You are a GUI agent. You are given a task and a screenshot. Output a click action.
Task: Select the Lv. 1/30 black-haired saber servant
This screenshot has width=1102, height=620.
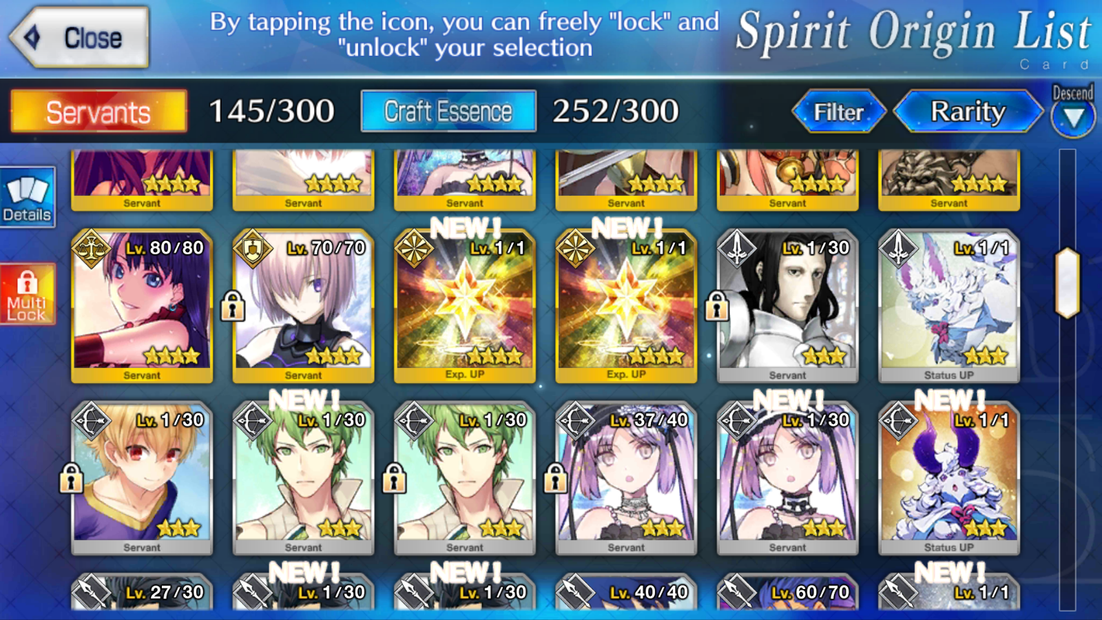787,306
